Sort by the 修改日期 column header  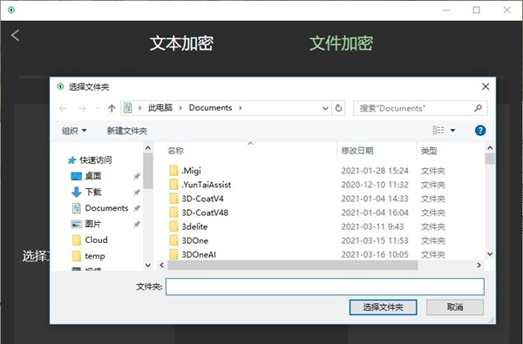[357, 151]
